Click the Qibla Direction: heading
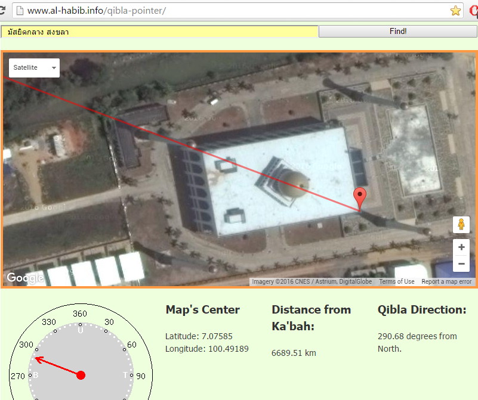The height and width of the screenshot is (400, 478). tap(422, 309)
